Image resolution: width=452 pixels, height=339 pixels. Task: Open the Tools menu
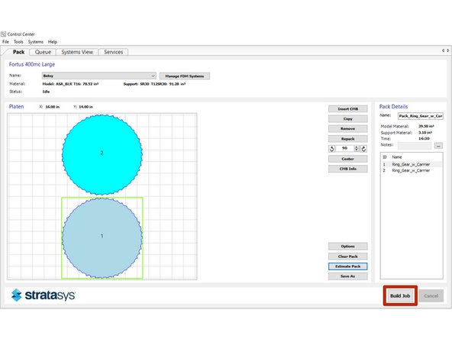pyautogui.click(x=18, y=42)
